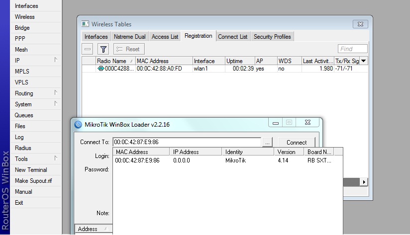Click the wlan1 interface cell
The height and width of the screenshot is (235, 410).
coord(201,69)
